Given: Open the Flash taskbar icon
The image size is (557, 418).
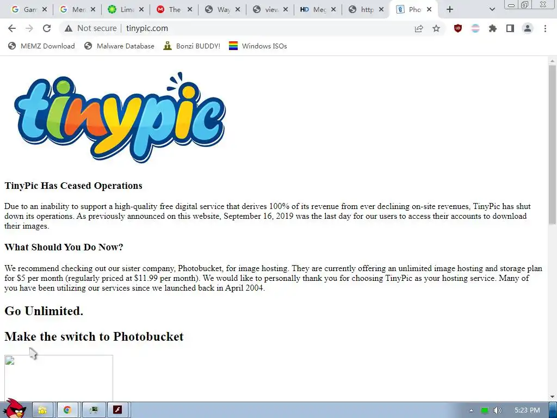Looking at the screenshot, I should click(117, 410).
